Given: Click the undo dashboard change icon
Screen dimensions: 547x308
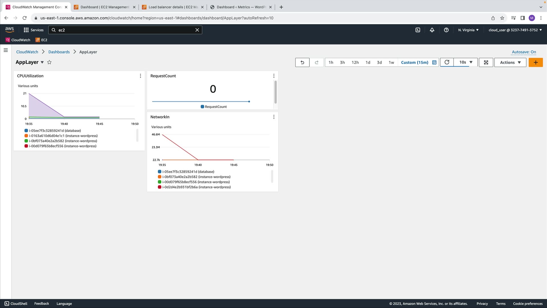Looking at the screenshot, I should [302, 62].
